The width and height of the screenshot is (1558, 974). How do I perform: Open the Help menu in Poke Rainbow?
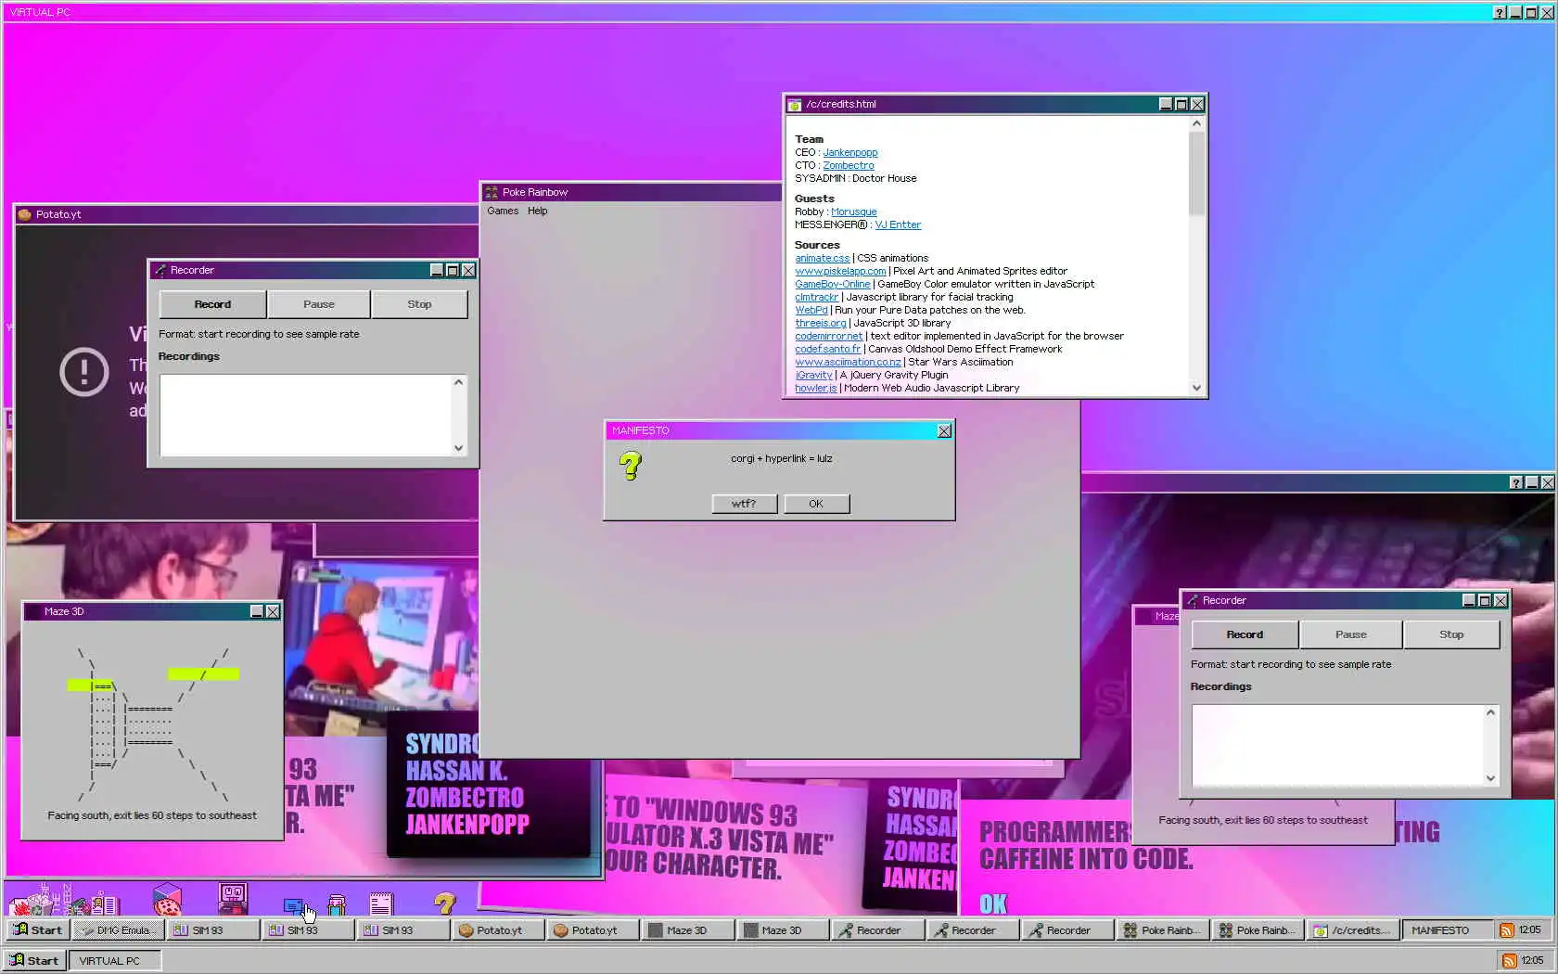538,211
